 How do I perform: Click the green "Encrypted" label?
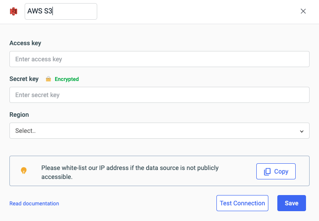(x=67, y=79)
